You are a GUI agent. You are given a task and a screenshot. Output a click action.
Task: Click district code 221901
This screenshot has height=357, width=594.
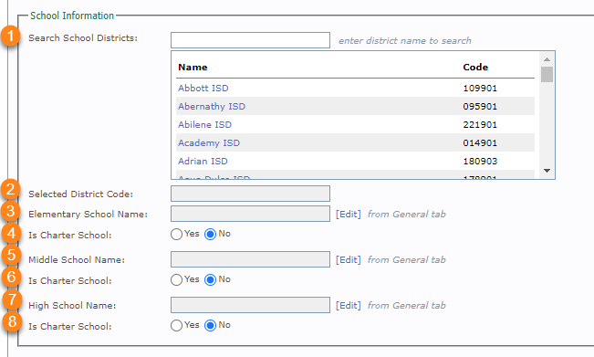tap(480, 125)
